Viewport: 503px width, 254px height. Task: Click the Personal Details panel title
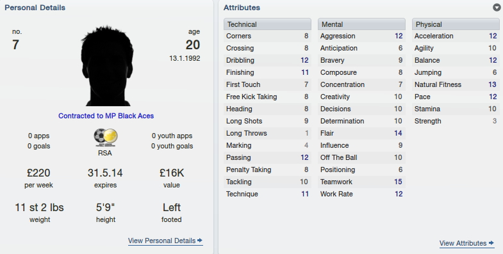(35, 8)
